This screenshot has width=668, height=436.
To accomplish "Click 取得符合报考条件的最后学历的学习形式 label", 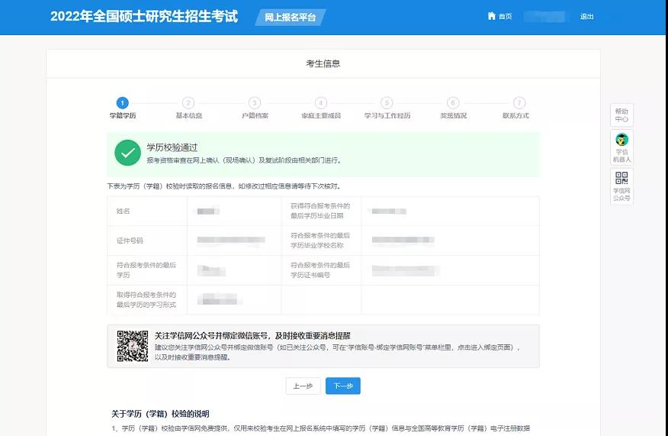I will point(146,299).
